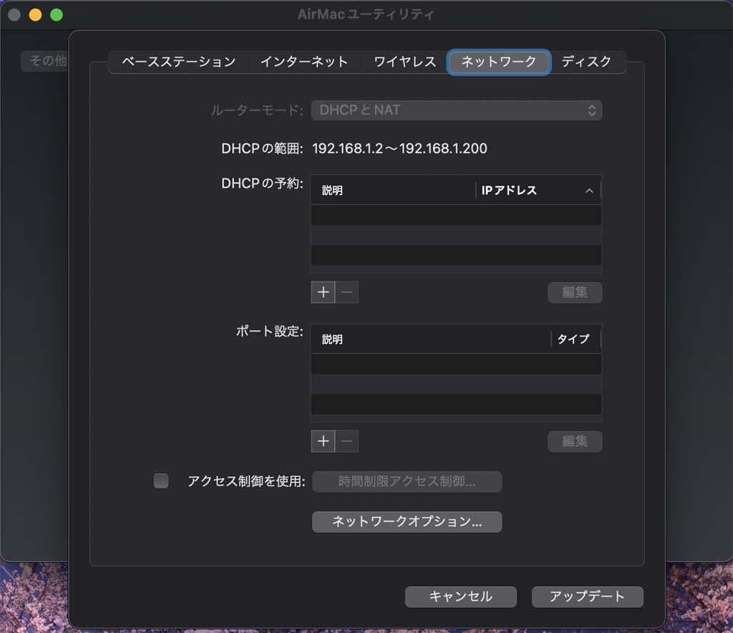
Task: Click the タイプ column header in ポート設定
Action: click(573, 339)
